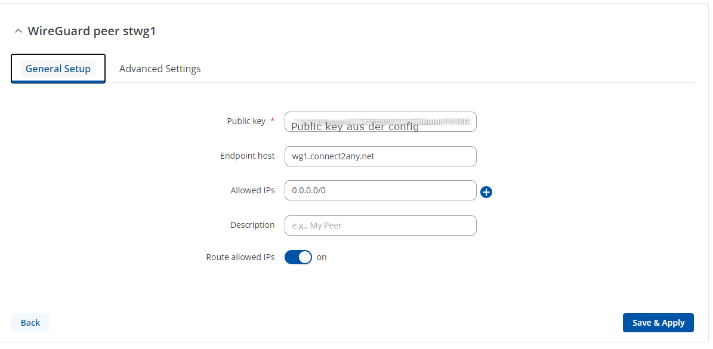Click the Save & Apply button
The image size is (713, 349).
click(658, 323)
